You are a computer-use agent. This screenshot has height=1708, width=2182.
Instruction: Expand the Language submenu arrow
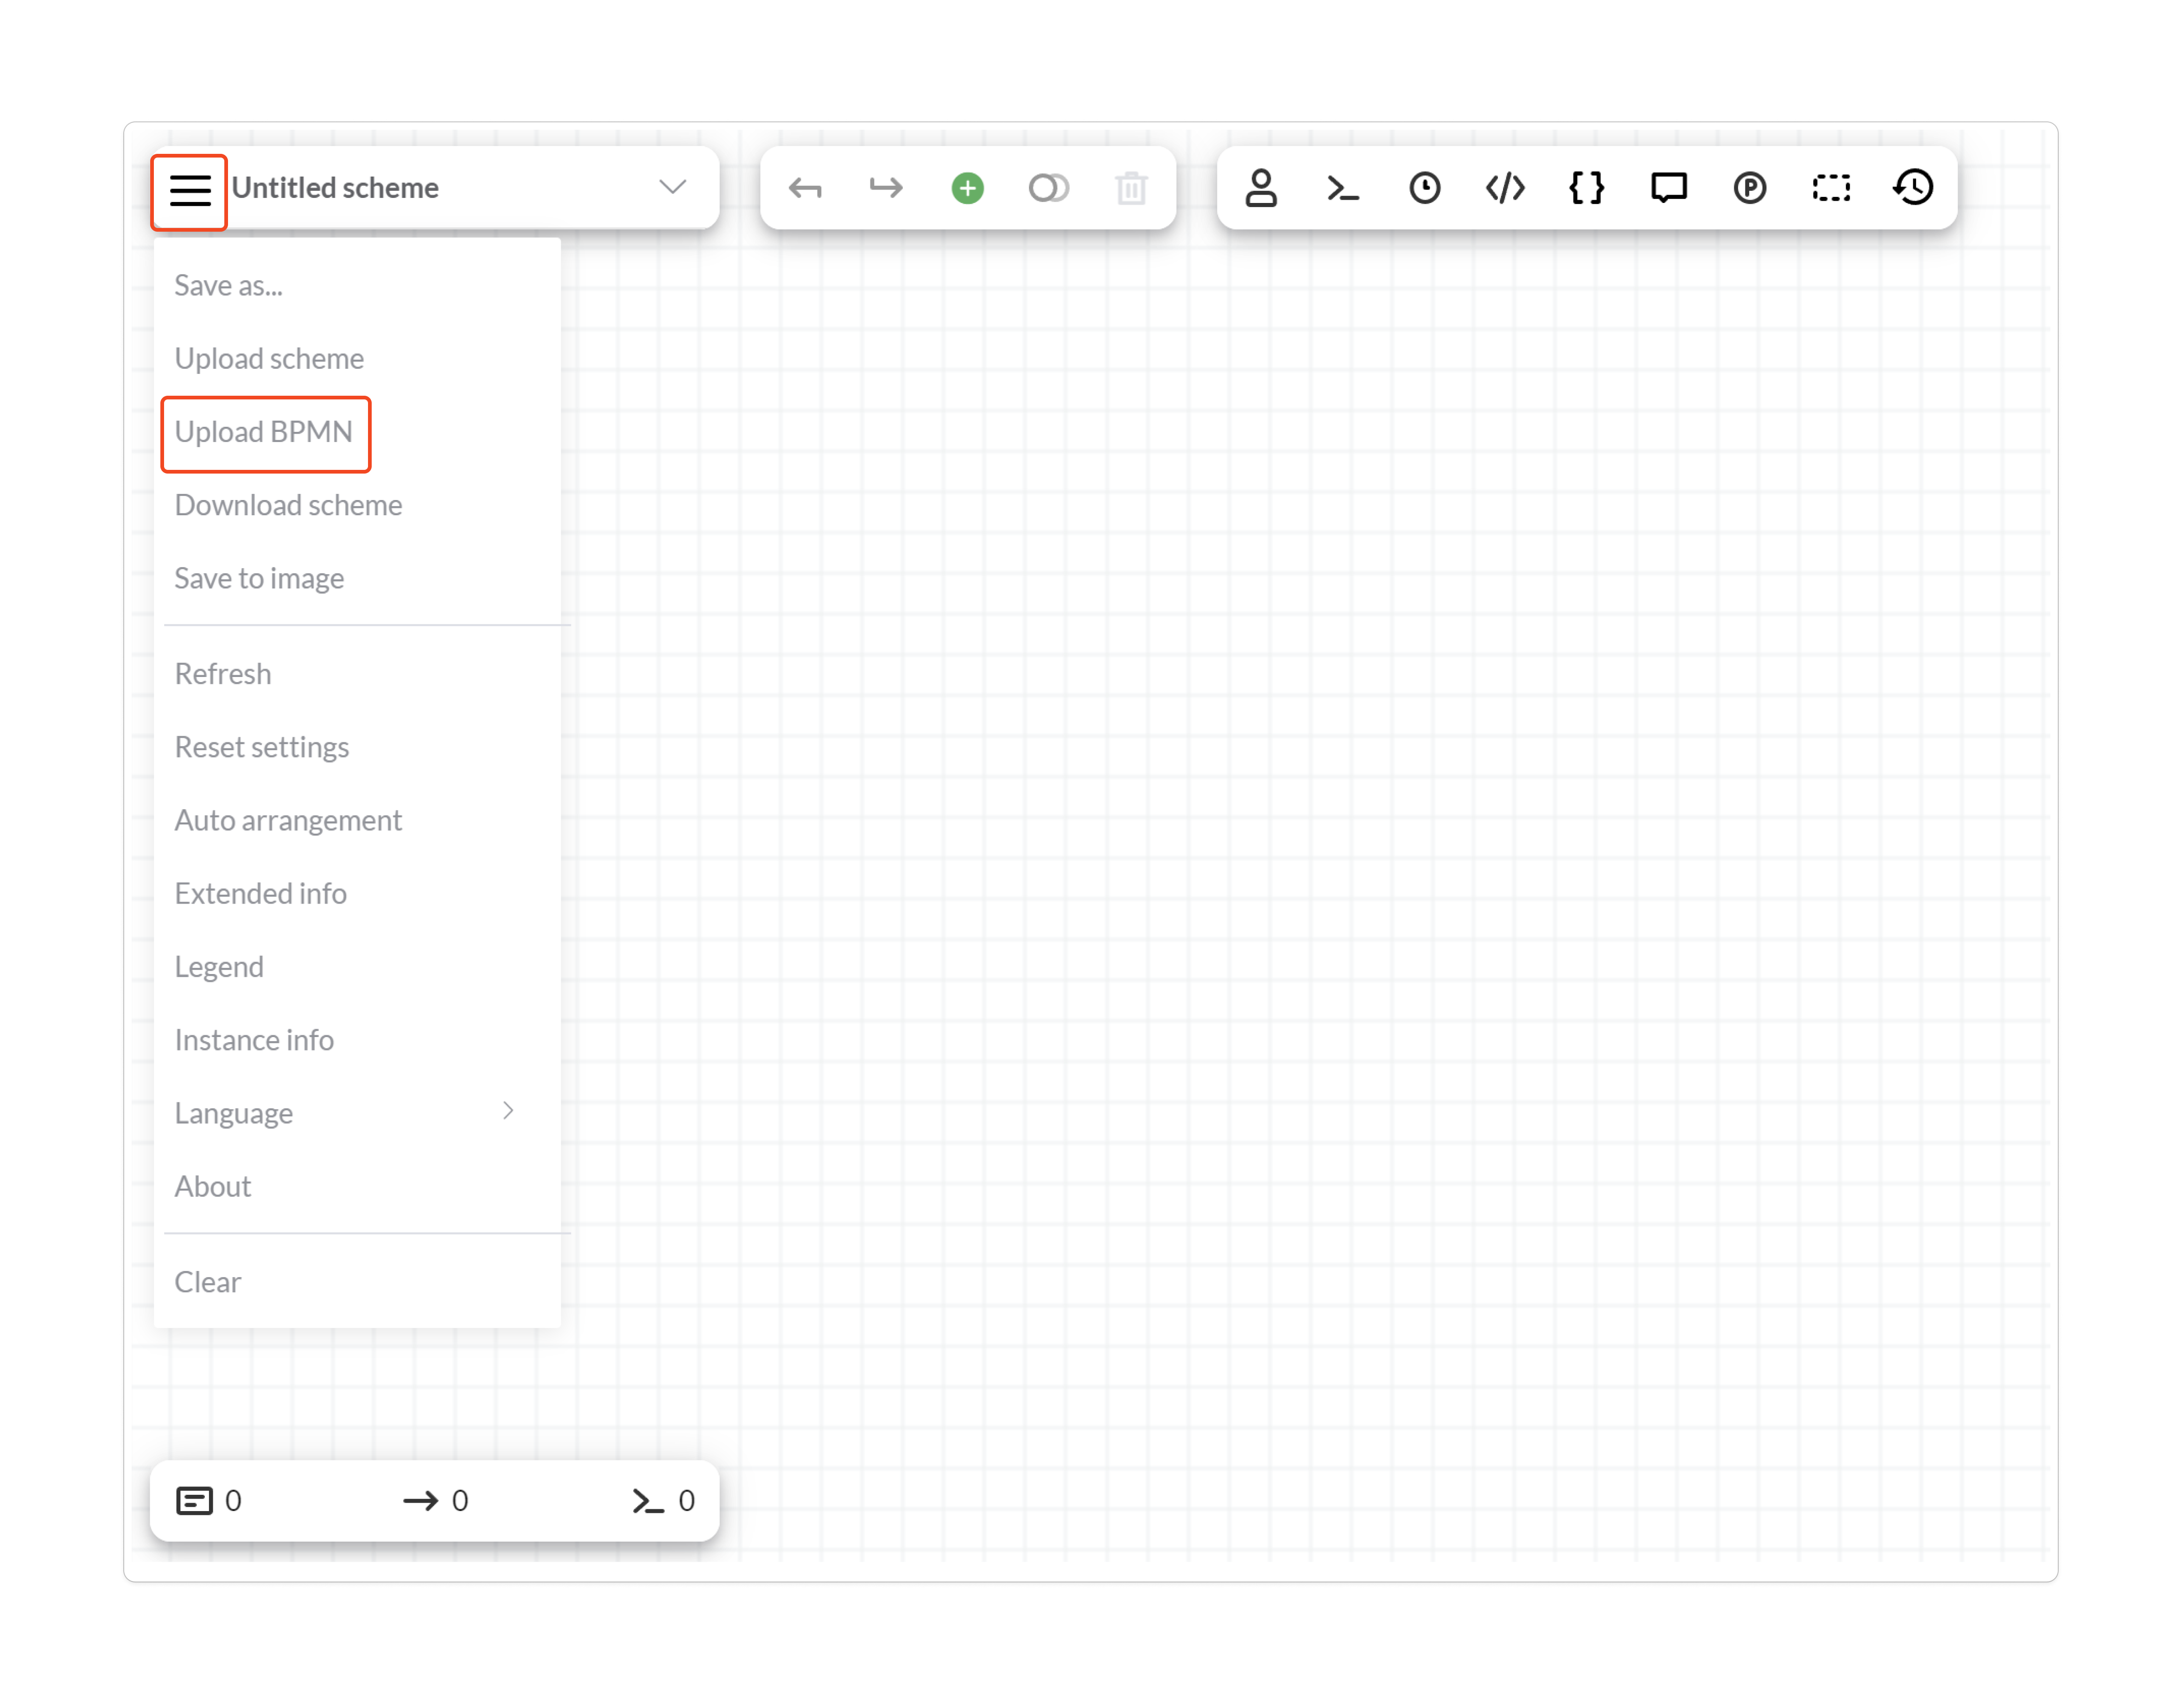(508, 1111)
